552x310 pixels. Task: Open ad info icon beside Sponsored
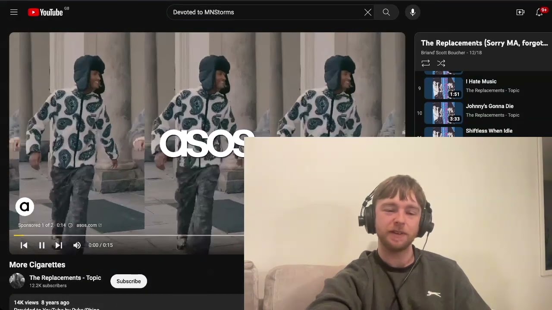click(70, 225)
